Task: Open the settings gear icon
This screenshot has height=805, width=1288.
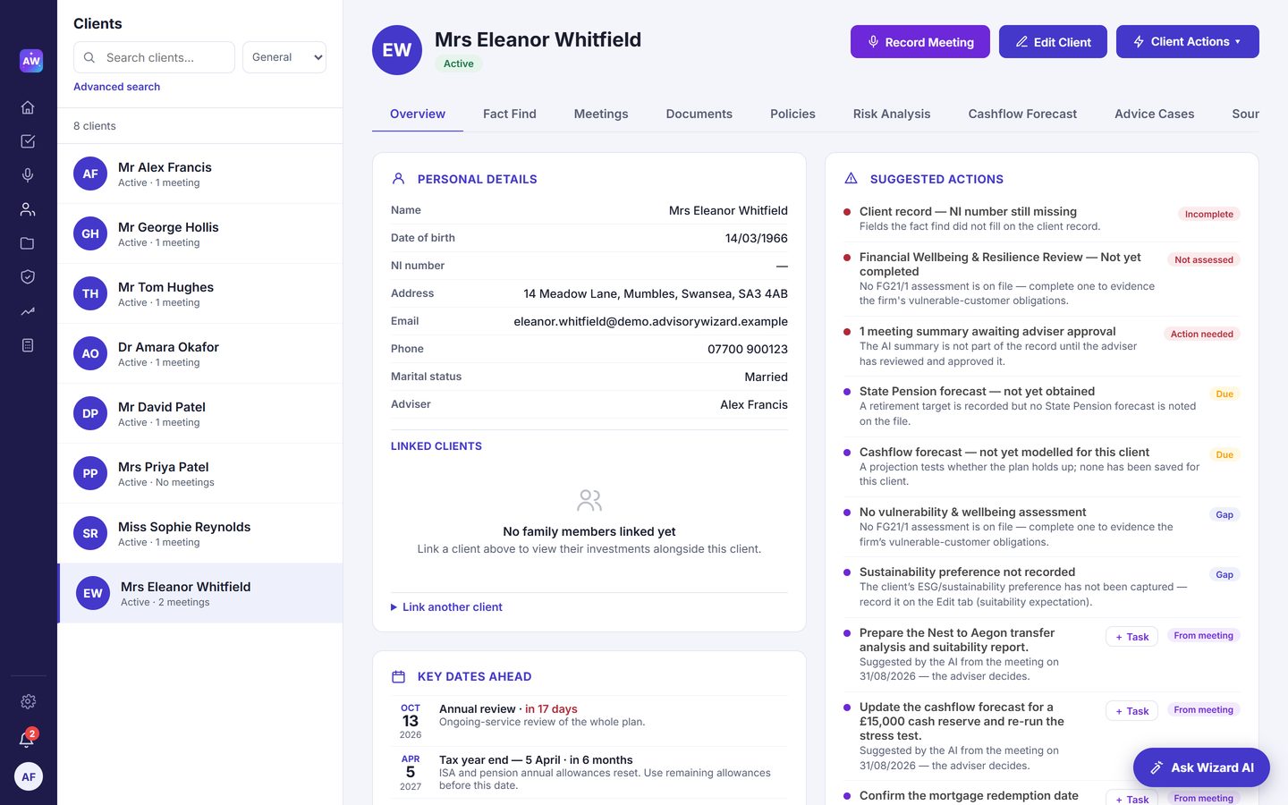Action: (x=28, y=701)
